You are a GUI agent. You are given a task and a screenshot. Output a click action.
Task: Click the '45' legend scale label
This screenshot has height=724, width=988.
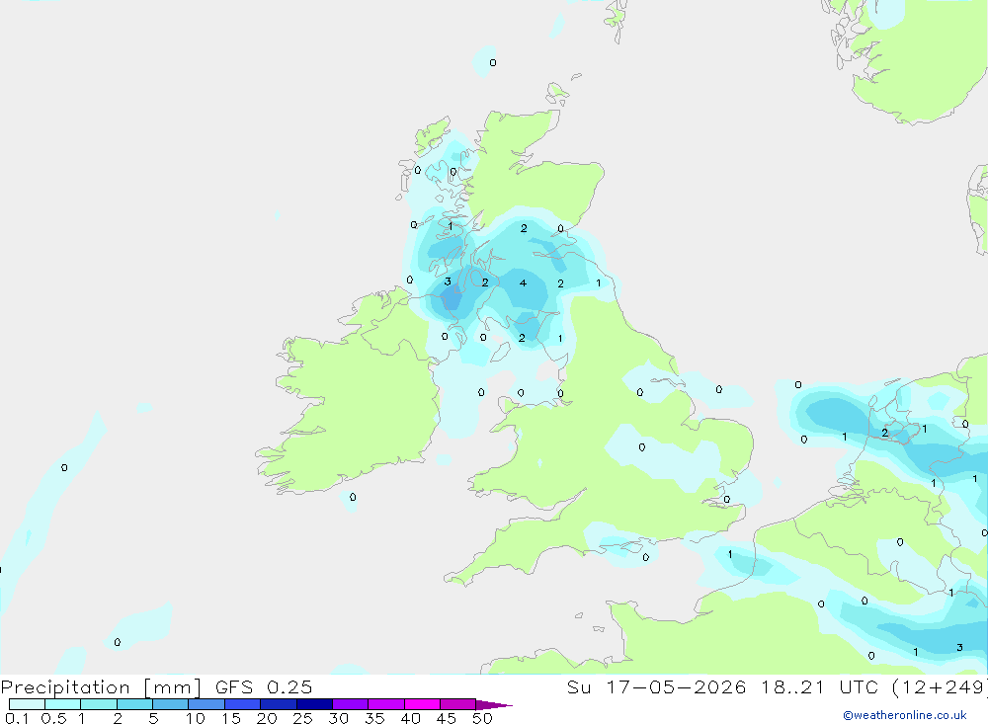click(x=447, y=718)
